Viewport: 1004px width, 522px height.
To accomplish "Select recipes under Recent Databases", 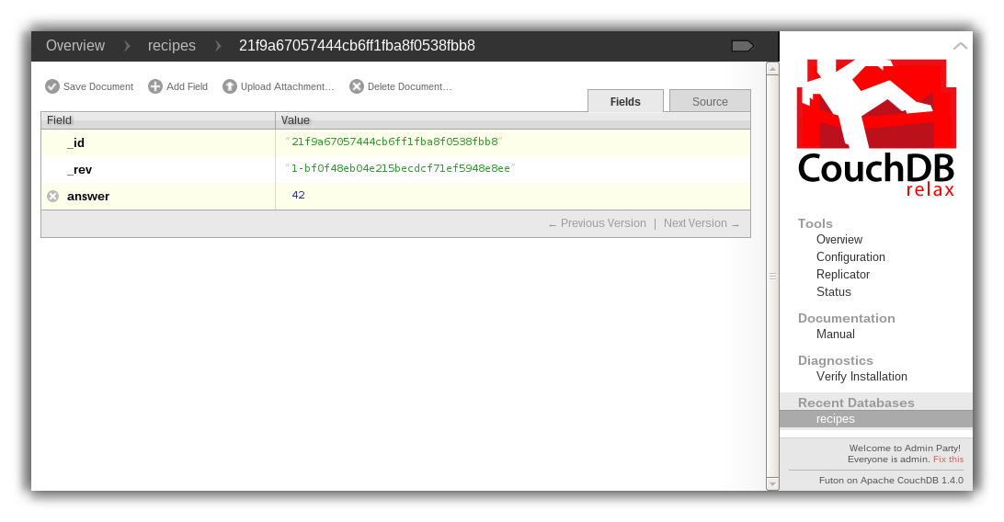I will coord(876,419).
